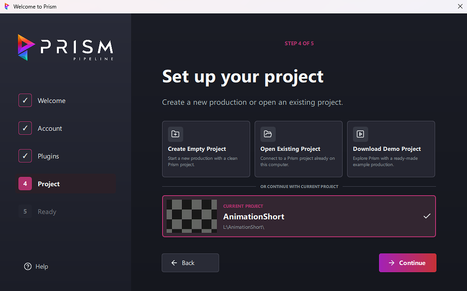The image size is (467, 291).
Task: Open the Help link
Action: [36, 266]
